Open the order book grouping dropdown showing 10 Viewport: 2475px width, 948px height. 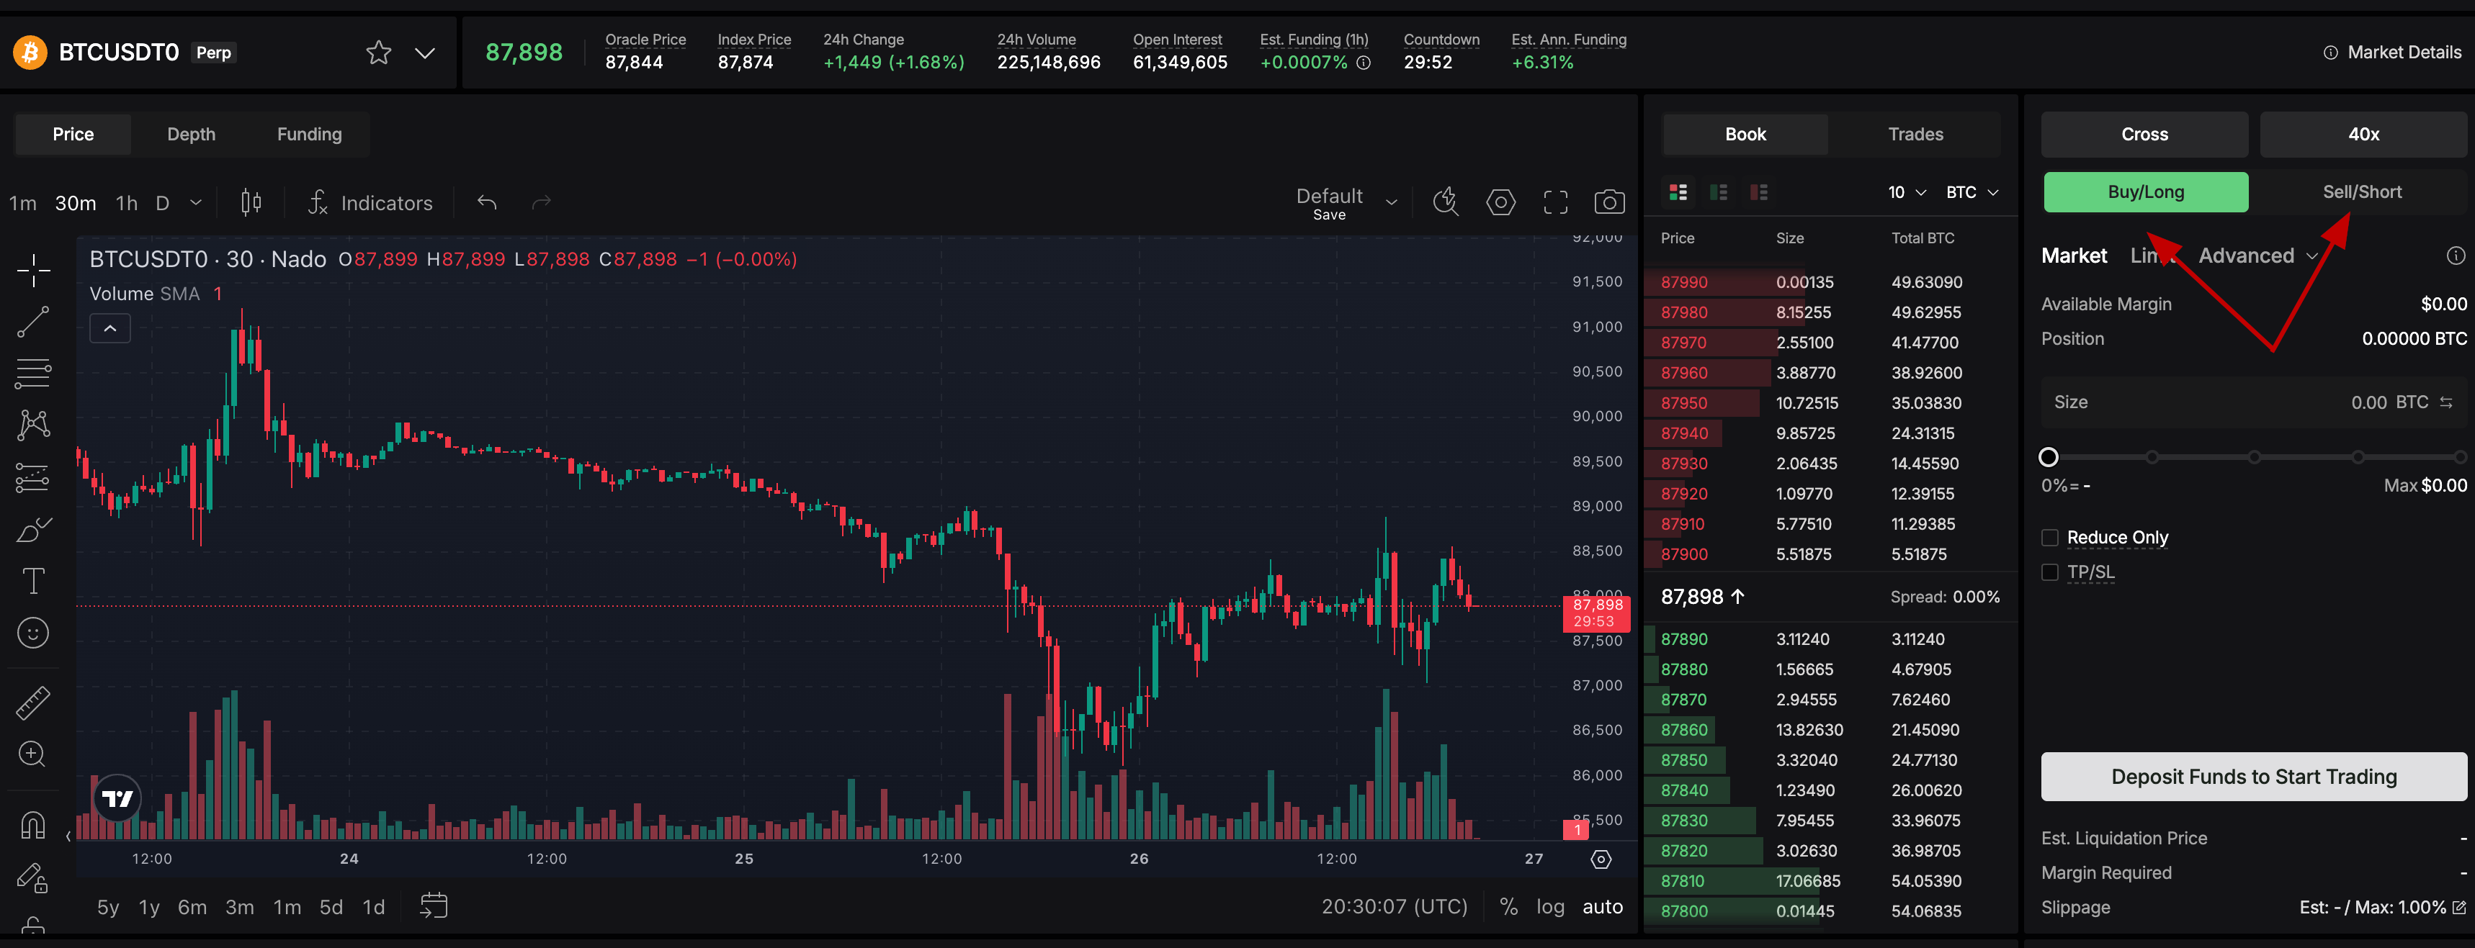click(1906, 192)
